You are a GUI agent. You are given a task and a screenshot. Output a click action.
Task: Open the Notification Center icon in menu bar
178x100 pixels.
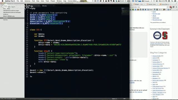point(175,1)
